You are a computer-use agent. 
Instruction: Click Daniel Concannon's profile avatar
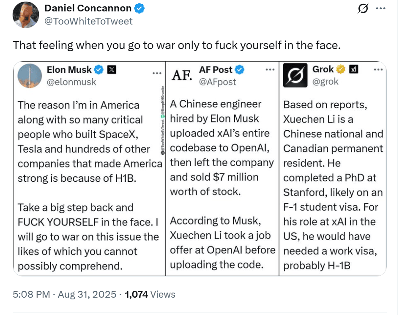[x=26, y=15]
